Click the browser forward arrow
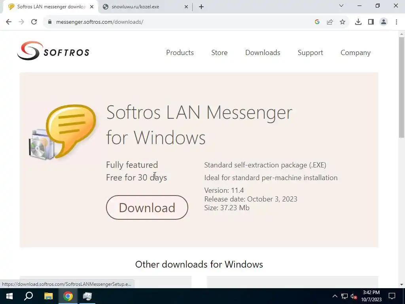 click(x=21, y=22)
